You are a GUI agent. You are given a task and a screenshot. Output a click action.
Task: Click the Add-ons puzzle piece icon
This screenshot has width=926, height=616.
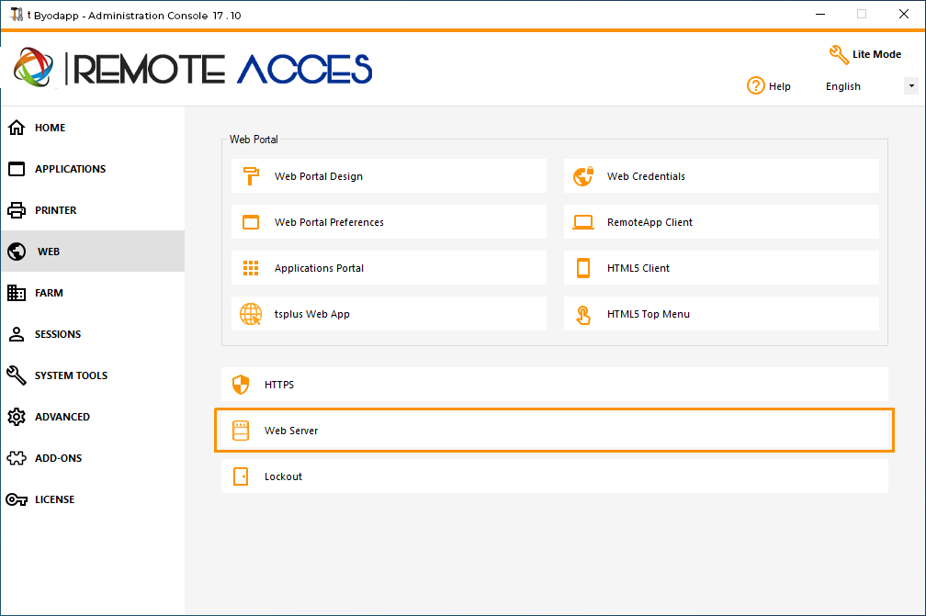click(x=17, y=458)
